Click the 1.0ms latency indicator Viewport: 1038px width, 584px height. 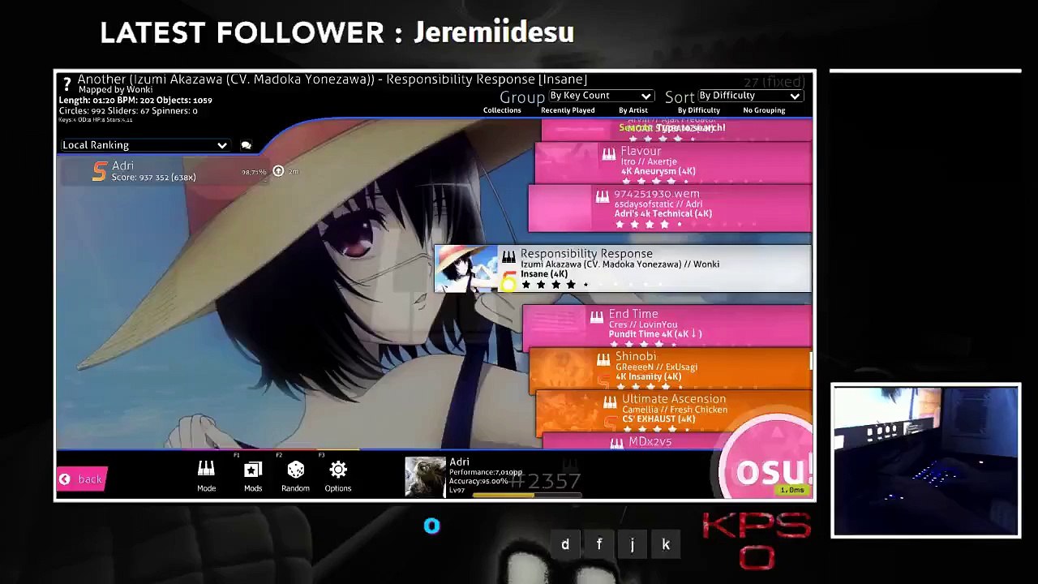click(791, 490)
